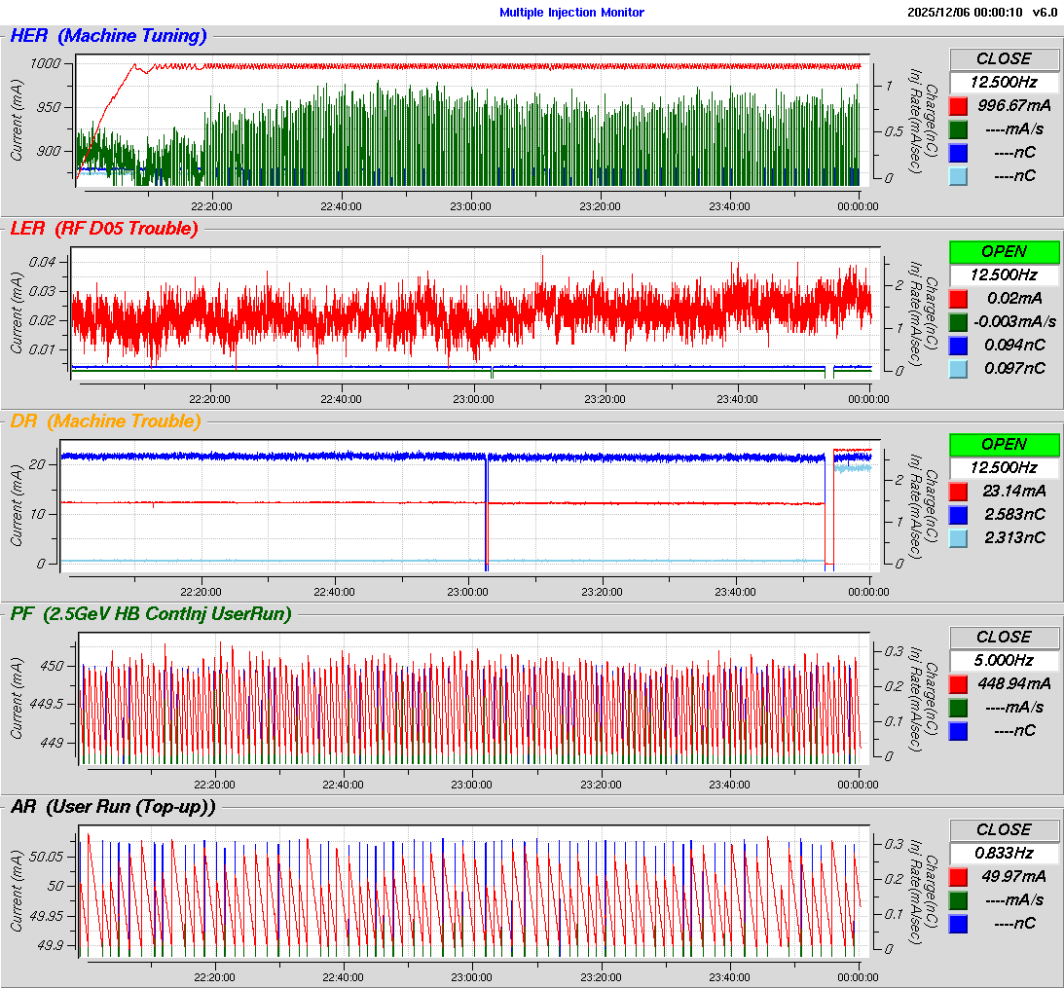The height and width of the screenshot is (988, 1064).
Task: Click the DR light blue charge swatch
Action: coord(959,538)
